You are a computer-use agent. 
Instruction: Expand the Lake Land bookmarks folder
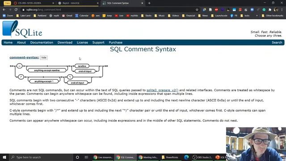pyautogui.click(x=23, y=16)
